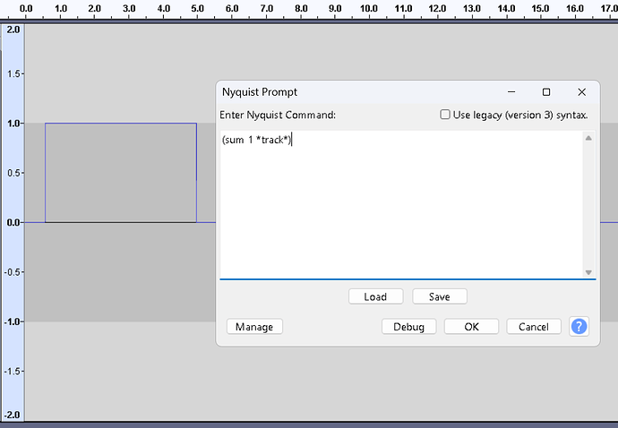618x428 pixels.
Task: Click the Nyquist Prompt title bar
Action: click(x=358, y=92)
